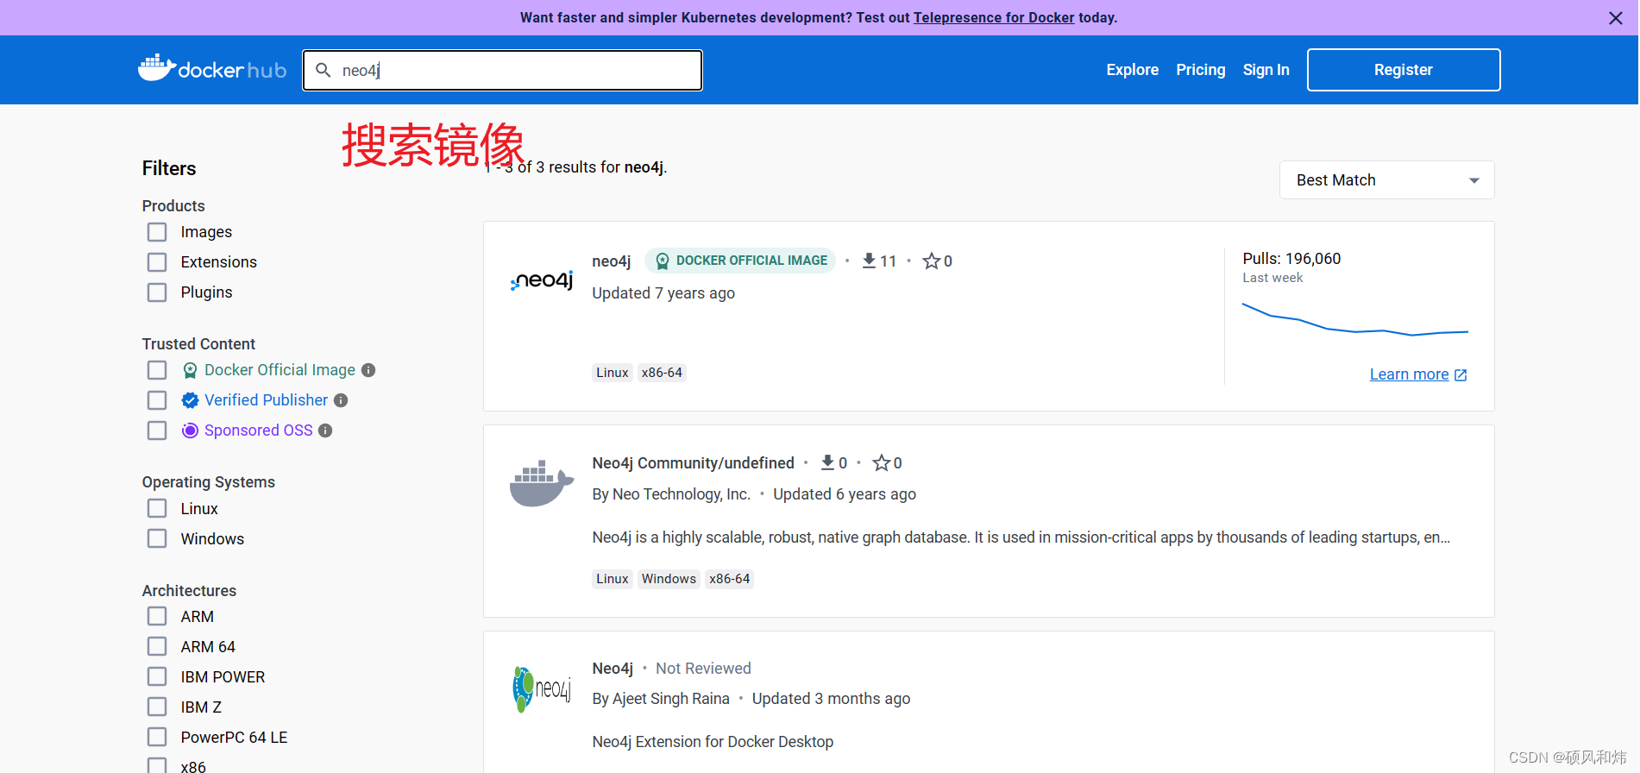Click the Docker Official Image filter badge icon
The height and width of the screenshot is (773, 1640).
[191, 370]
